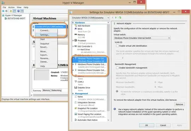
Task: Select the Processor icon in hardware list
Action: 76,40
